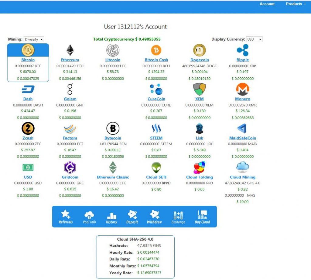Screen dimensions: 311x280
Task: Click the Dogecoin balance 460.69924746 DOGE
Action: point(200,66)
